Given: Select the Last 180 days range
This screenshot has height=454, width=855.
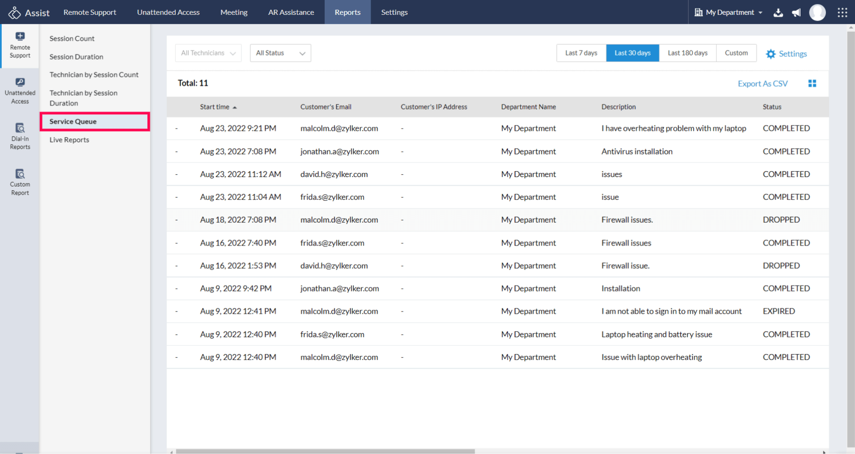Looking at the screenshot, I should coord(687,53).
